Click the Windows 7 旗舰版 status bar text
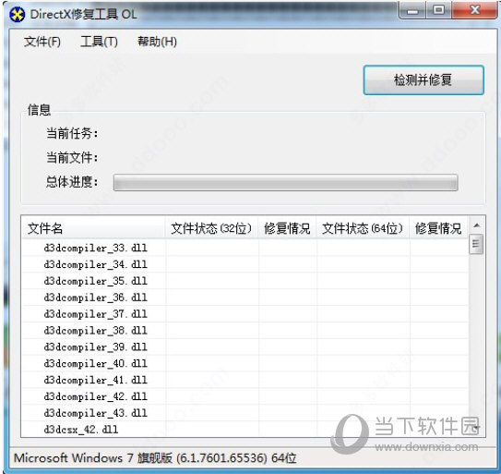Viewport: 501px width, 474px height. pos(155,458)
